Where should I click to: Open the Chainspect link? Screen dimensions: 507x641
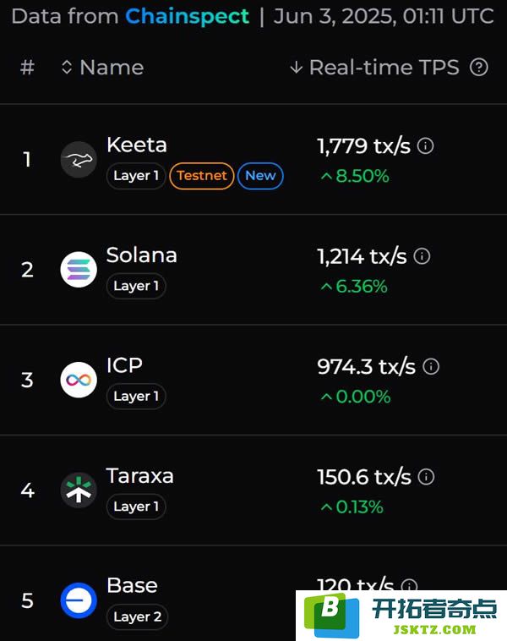(x=187, y=16)
